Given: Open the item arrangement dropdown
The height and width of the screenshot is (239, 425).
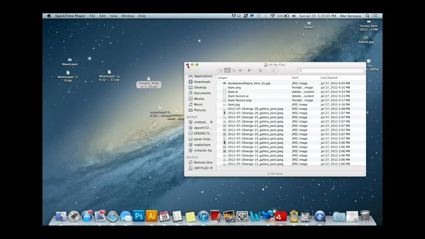Looking at the screenshot, I should click(x=262, y=70).
